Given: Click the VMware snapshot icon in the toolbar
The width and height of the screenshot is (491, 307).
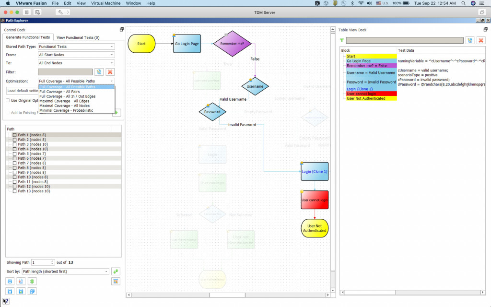Looking at the screenshot, I should [x=37, y=12].
